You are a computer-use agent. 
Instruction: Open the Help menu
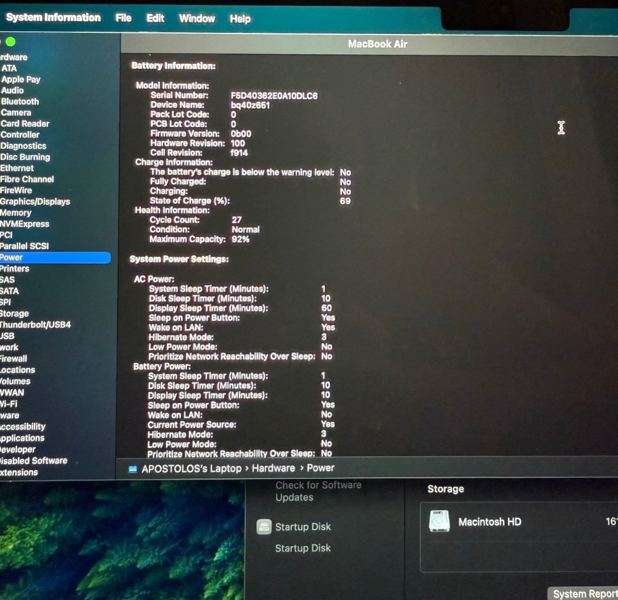click(x=240, y=19)
